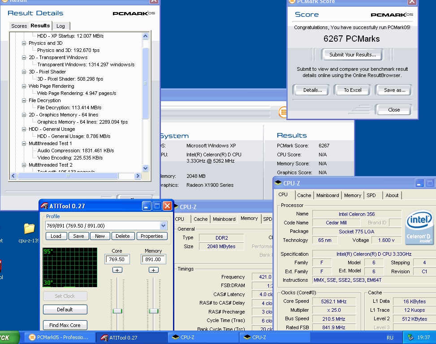Screen dimensions: 436x344
Task: Click Save profile in ATITool
Action: coord(78,236)
